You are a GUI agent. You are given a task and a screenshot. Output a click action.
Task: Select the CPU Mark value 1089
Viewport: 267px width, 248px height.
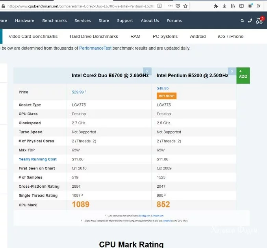(81, 204)
